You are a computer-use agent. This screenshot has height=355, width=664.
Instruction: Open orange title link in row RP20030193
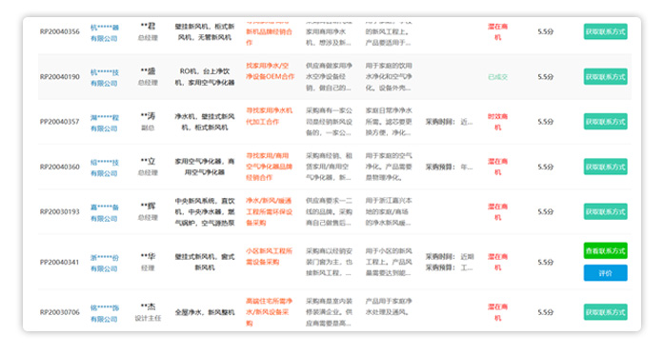coord(270,211)
